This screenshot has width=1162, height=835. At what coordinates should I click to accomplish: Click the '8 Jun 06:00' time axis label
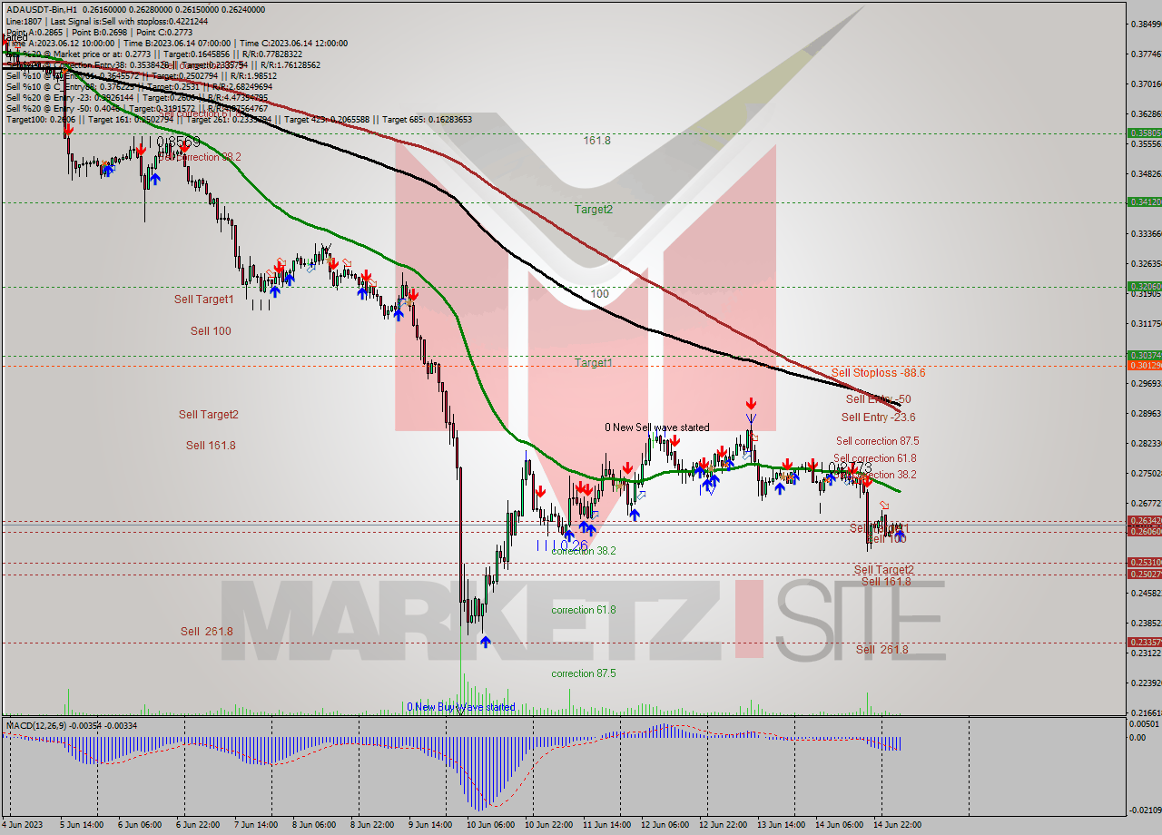314,825
